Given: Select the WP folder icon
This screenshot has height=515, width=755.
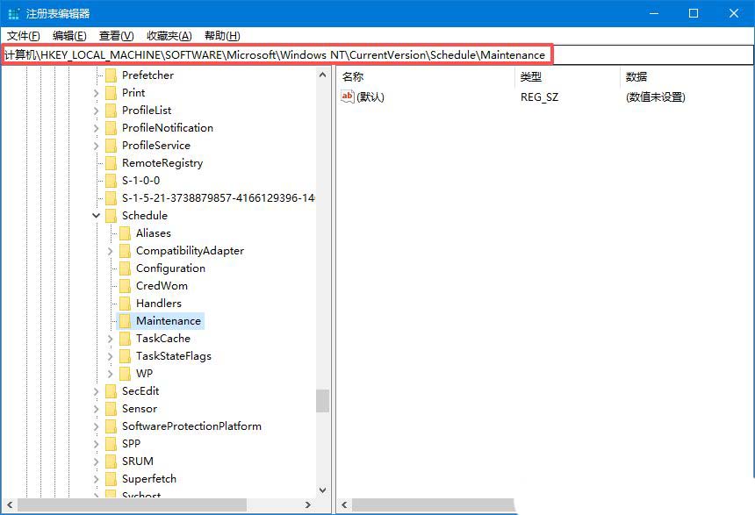Looking at the screenshot, I should click(x=125, y=374).
